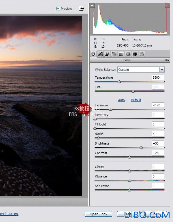
Task: Click the Clarity slider handle
Action: pos(129,171)
